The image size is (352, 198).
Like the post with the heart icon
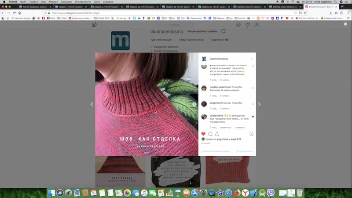203,134
